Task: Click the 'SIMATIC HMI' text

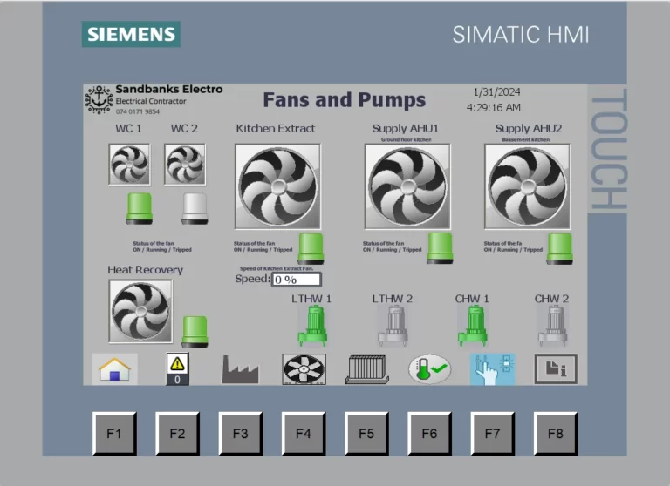Action: (x=521, y=35)
